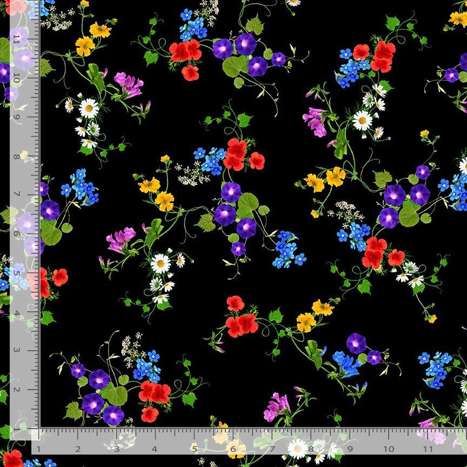467x467 pixels.
Task: Click the 11 mark on the vertical ruler
Action: pyautogui.click(x=17, y=39)
